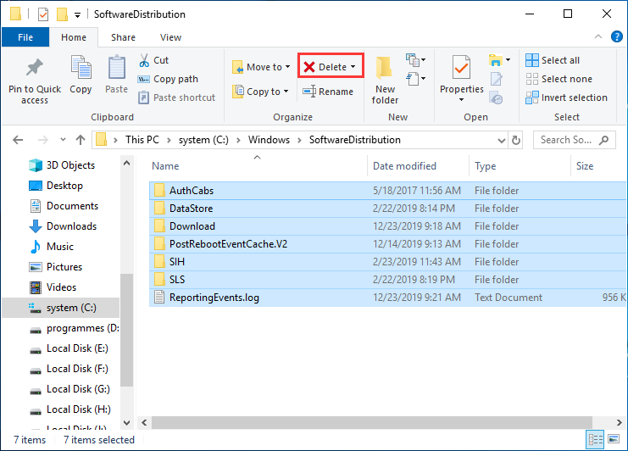Click Select none in the ribbon

[559, 79]
